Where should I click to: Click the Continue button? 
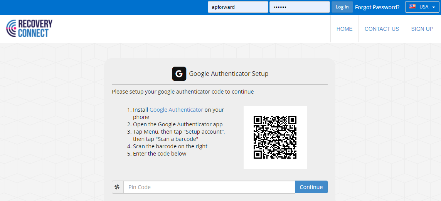click(x=311, y=187)
